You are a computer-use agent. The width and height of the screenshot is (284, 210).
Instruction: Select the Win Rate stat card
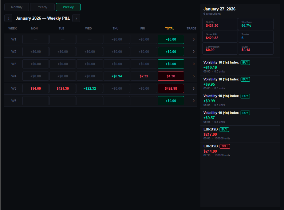coord(256,24)
